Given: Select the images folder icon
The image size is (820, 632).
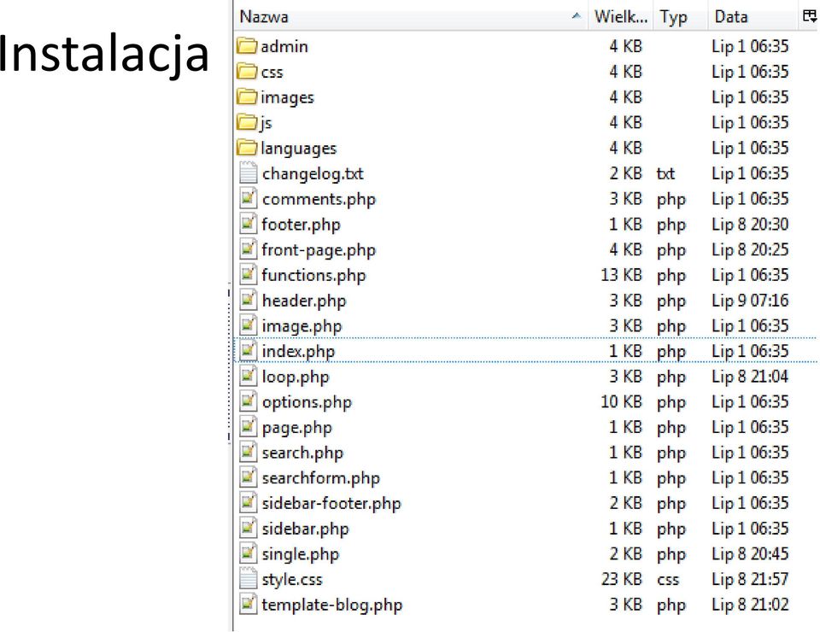Looking at the screenshot, I should [246, 97].
